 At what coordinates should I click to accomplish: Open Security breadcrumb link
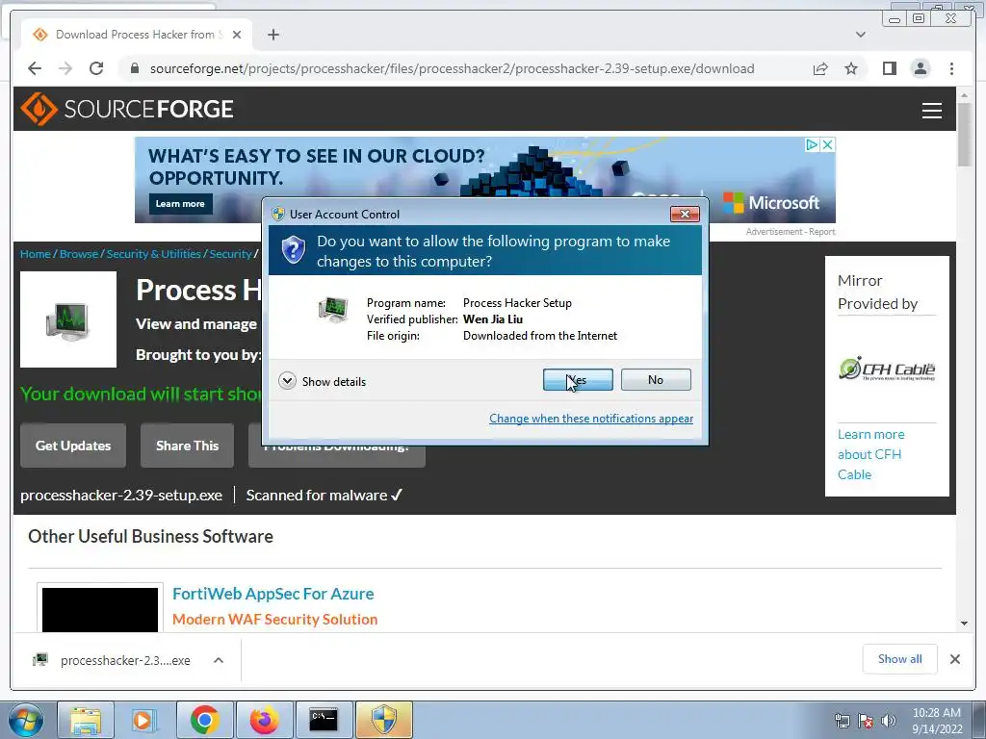(230, 254)
